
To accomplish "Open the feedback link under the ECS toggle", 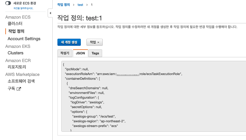I will [23, 8].
